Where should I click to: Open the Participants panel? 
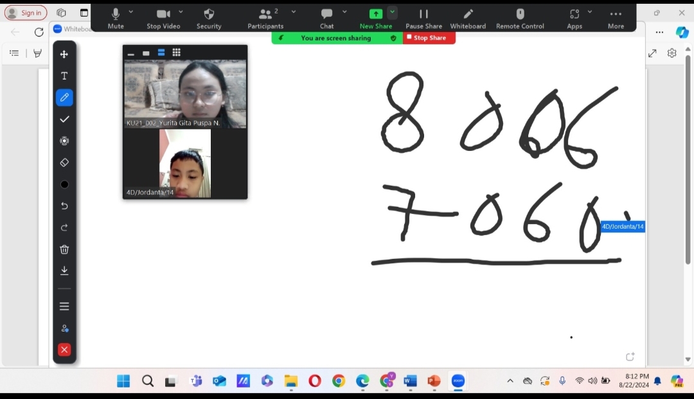pos(265,19)
